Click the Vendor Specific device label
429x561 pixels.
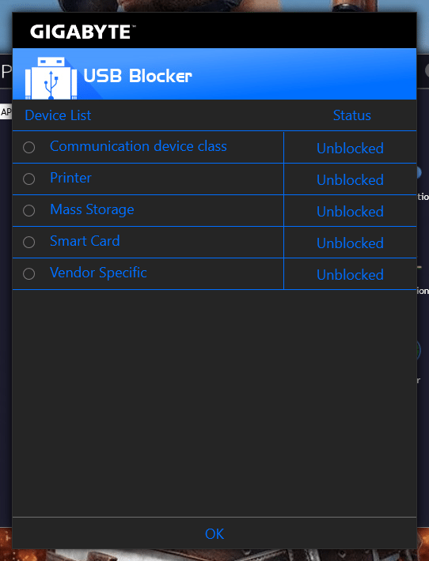(x=98, y=273)
